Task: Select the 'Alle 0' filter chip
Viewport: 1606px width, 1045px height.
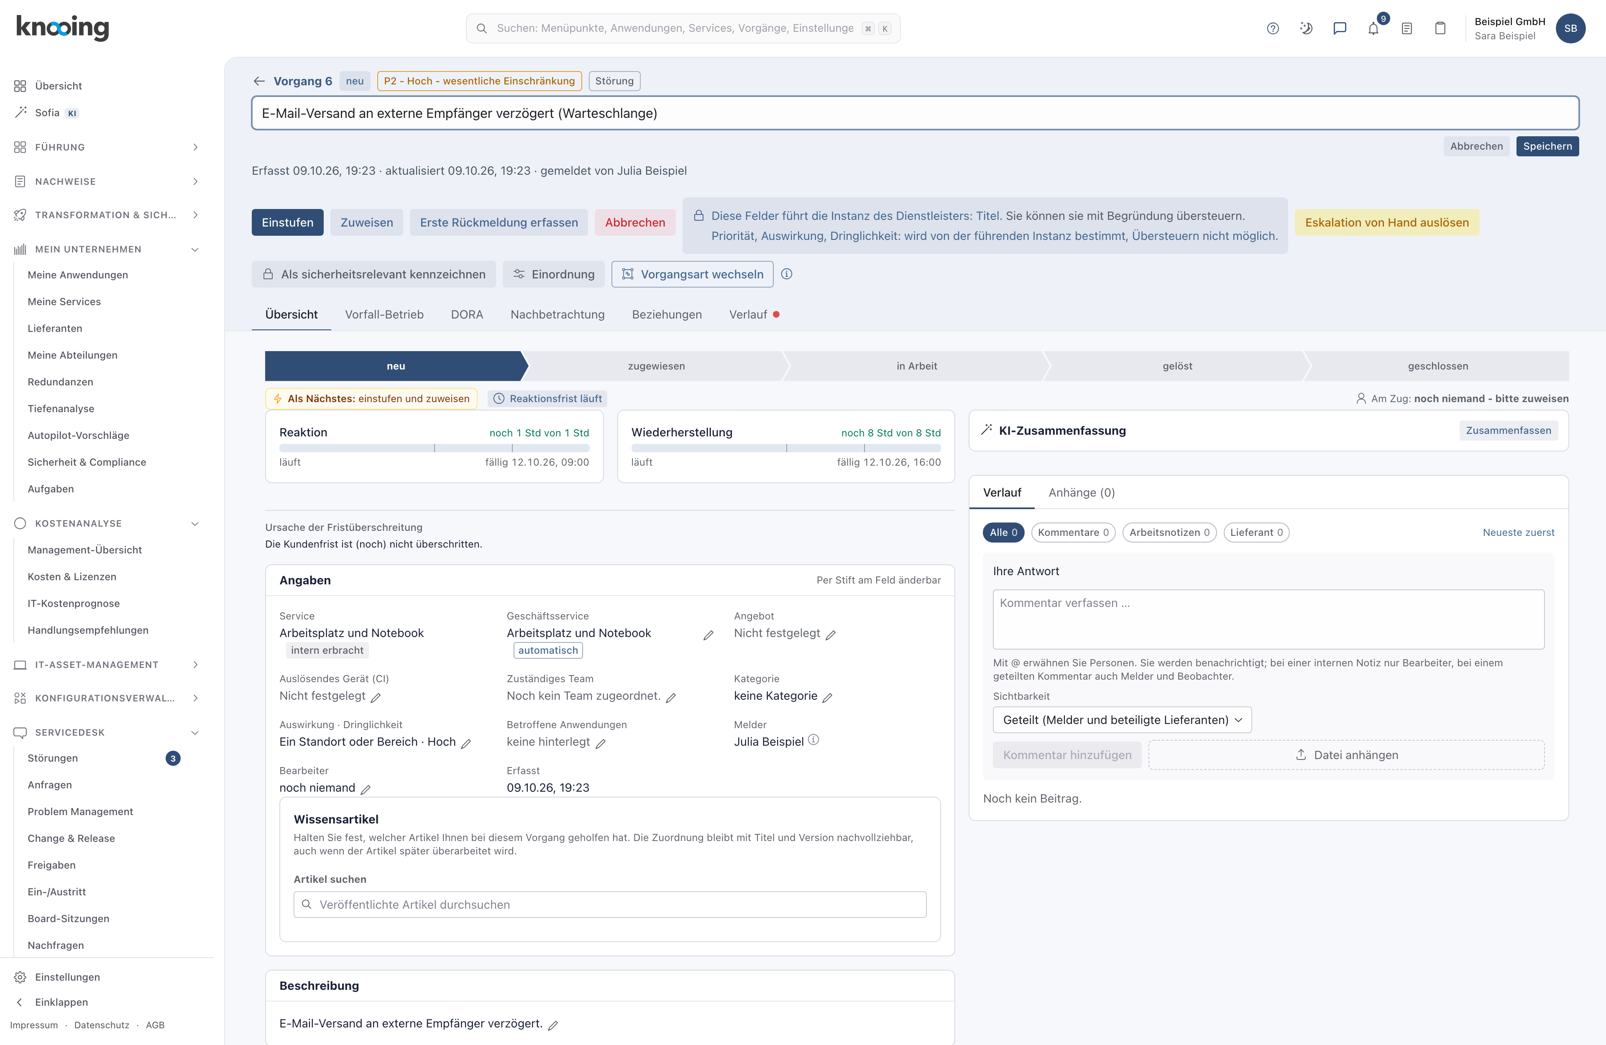Action: (x=1003, y=532)
